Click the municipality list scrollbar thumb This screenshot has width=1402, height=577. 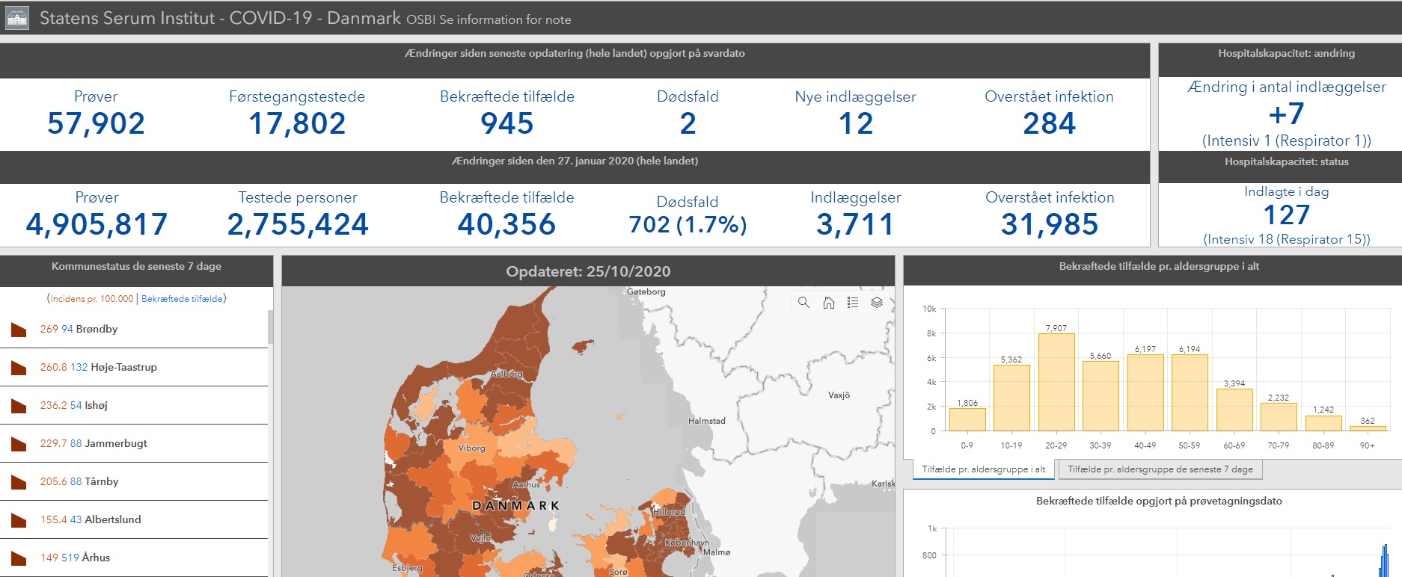coord(270,327)
